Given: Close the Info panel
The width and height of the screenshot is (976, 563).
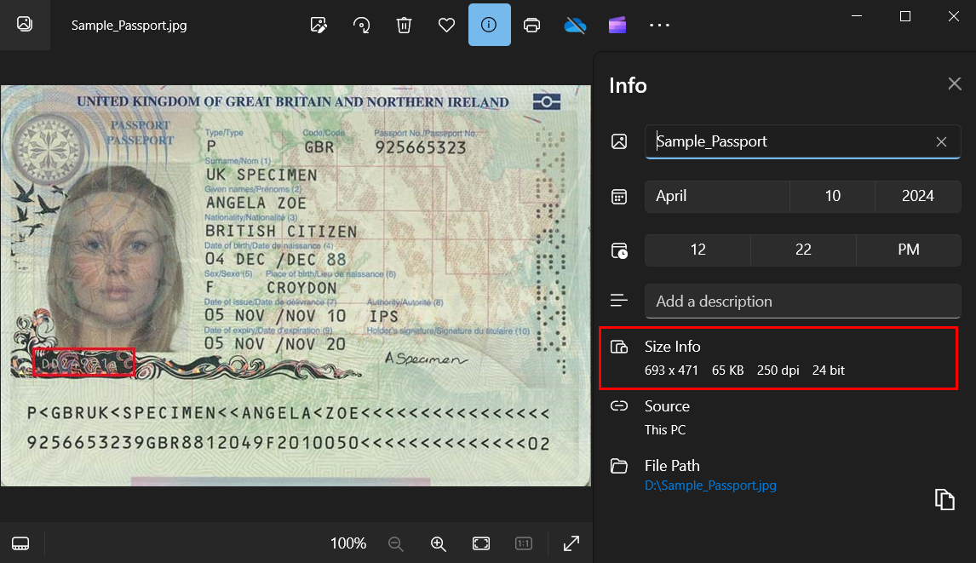Looking at the screenshot, I should tap(955, 83).
